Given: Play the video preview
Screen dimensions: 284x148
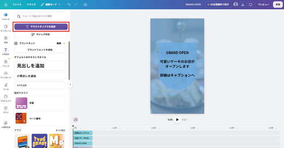Looking at the screenshot, I should coord(177,120).
